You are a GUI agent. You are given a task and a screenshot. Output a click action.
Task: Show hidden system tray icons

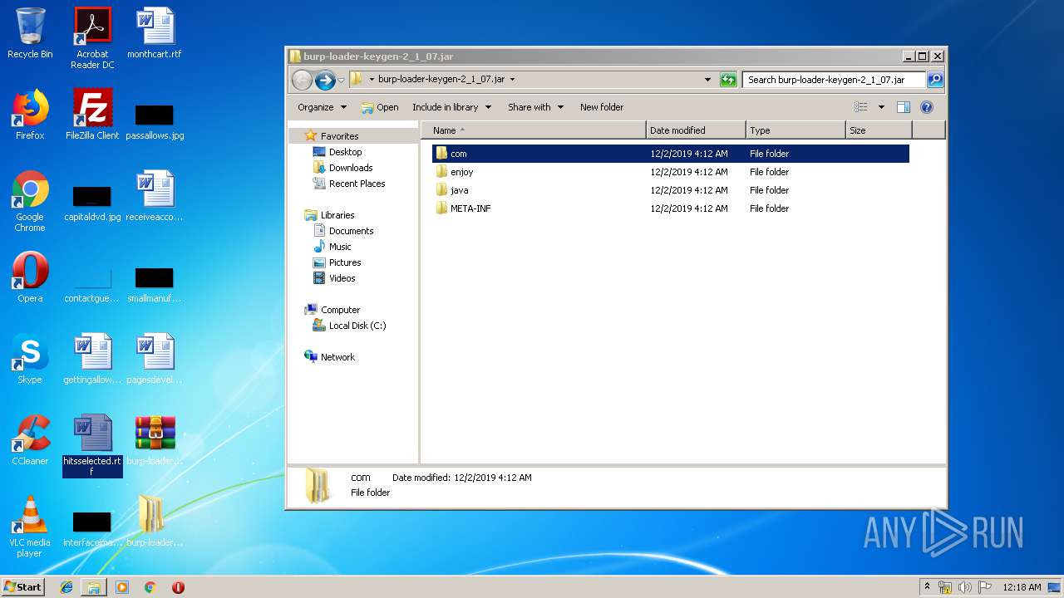click(x=927, y=587)
